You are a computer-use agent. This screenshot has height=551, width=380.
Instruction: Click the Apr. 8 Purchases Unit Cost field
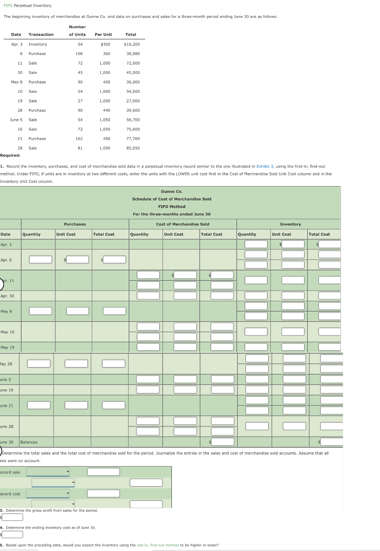tap(78, 259)
